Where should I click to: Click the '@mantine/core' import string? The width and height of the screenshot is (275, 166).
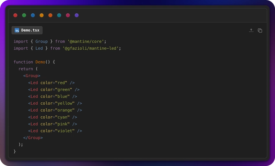point(86,41)
